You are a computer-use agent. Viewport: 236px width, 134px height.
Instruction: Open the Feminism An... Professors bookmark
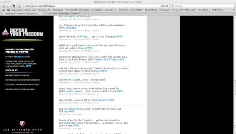click(51, 10)
